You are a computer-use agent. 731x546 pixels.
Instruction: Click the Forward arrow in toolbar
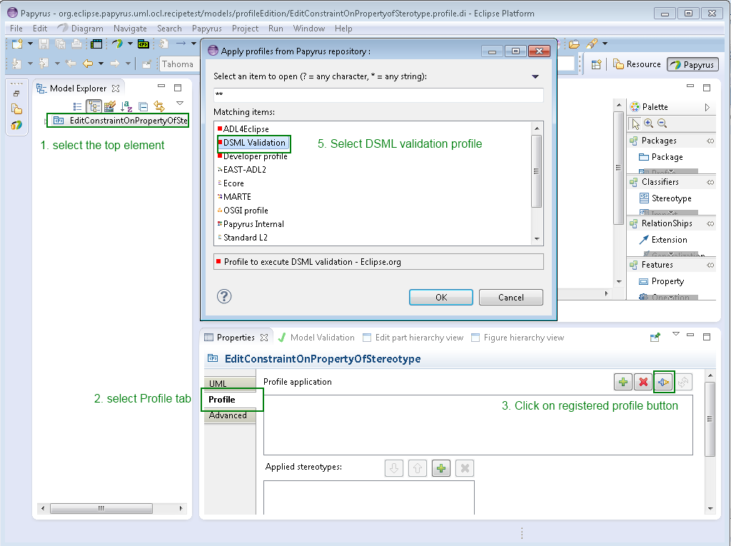coord(115,64)
